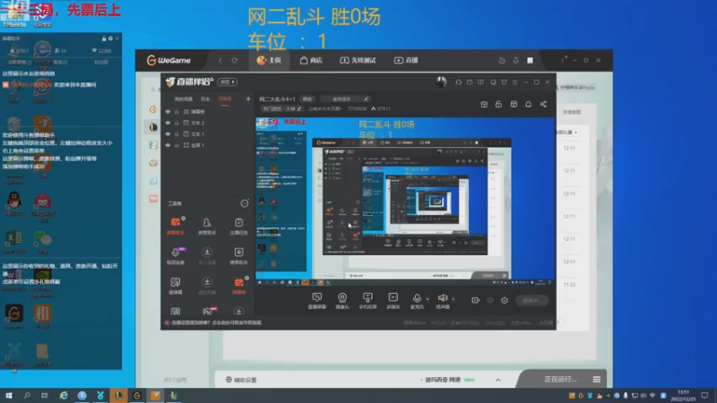The height and width of the screenshot is (403, 717).
Task: Hide the 弹幕秀 source layer
Action: point(168,111)
